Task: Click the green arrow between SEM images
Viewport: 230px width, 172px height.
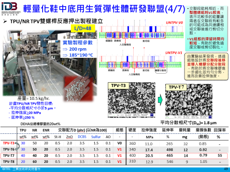Action: pos(160,100)
